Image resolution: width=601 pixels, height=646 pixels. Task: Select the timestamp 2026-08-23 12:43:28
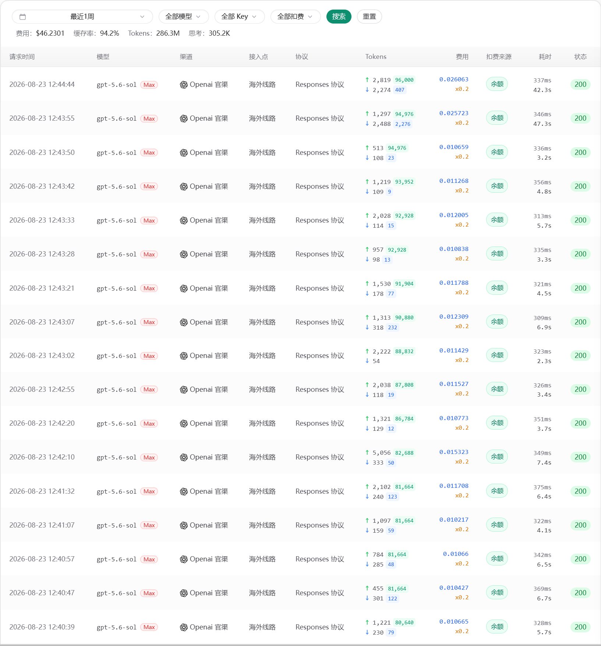[42, 254]
